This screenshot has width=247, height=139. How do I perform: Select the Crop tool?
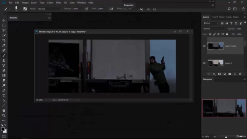click(x=4, y=40)
